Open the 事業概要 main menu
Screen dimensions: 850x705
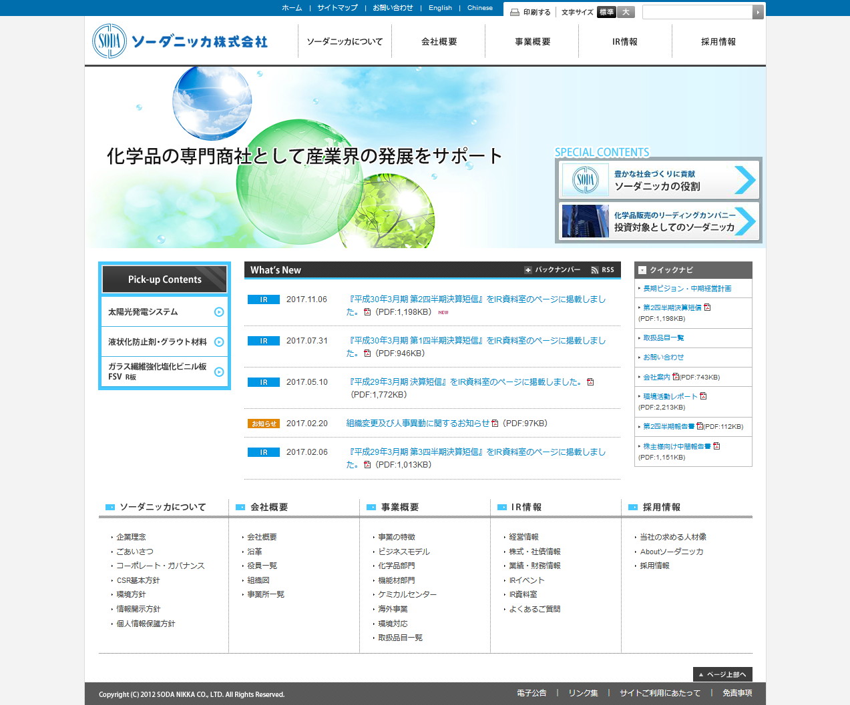[x=532, y=41]
